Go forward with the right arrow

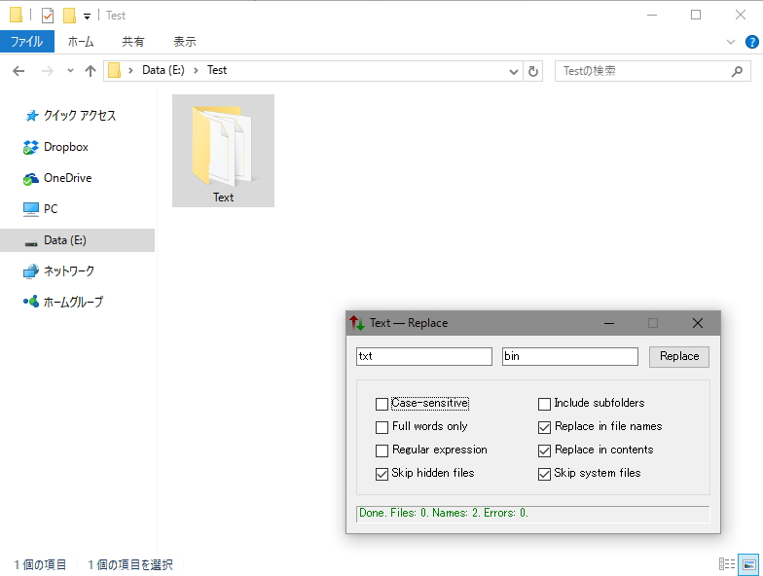(x=47, y=71)
